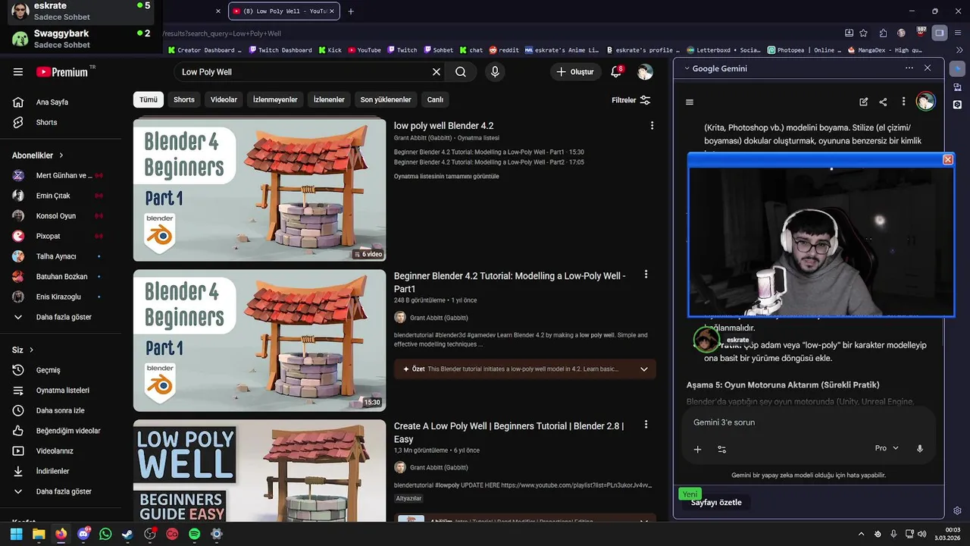Open the Photopea bookmark
Image resolution: width=970 pixels, height=546 pixels.
click(805, 50)
